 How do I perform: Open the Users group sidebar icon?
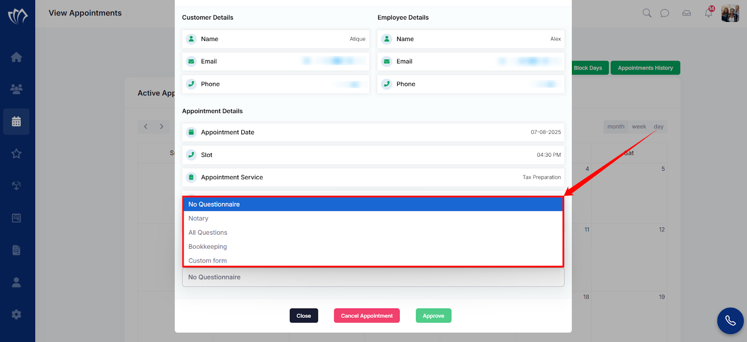tap(16, 89)
